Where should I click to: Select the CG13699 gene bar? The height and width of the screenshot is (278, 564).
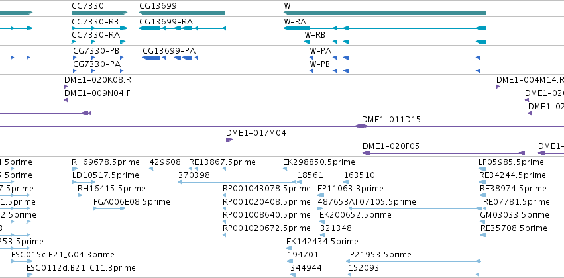[x=182, y=13]
